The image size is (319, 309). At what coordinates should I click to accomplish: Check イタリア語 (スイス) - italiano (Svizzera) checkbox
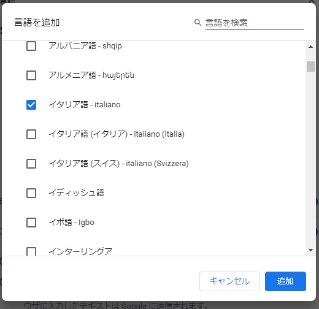pyautogui.click(x=31, y=164)
